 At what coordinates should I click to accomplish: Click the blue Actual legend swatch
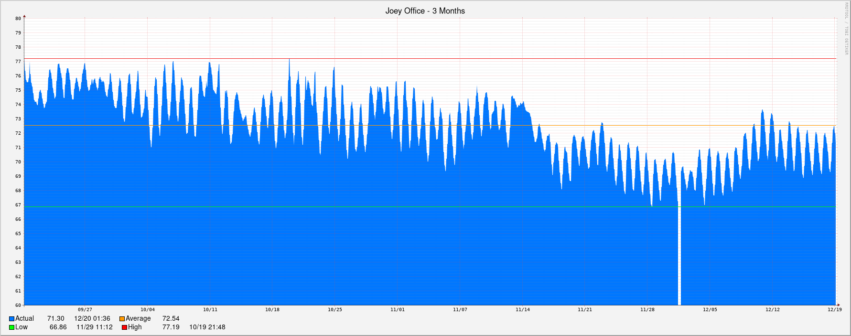click(x=11, y=319)
